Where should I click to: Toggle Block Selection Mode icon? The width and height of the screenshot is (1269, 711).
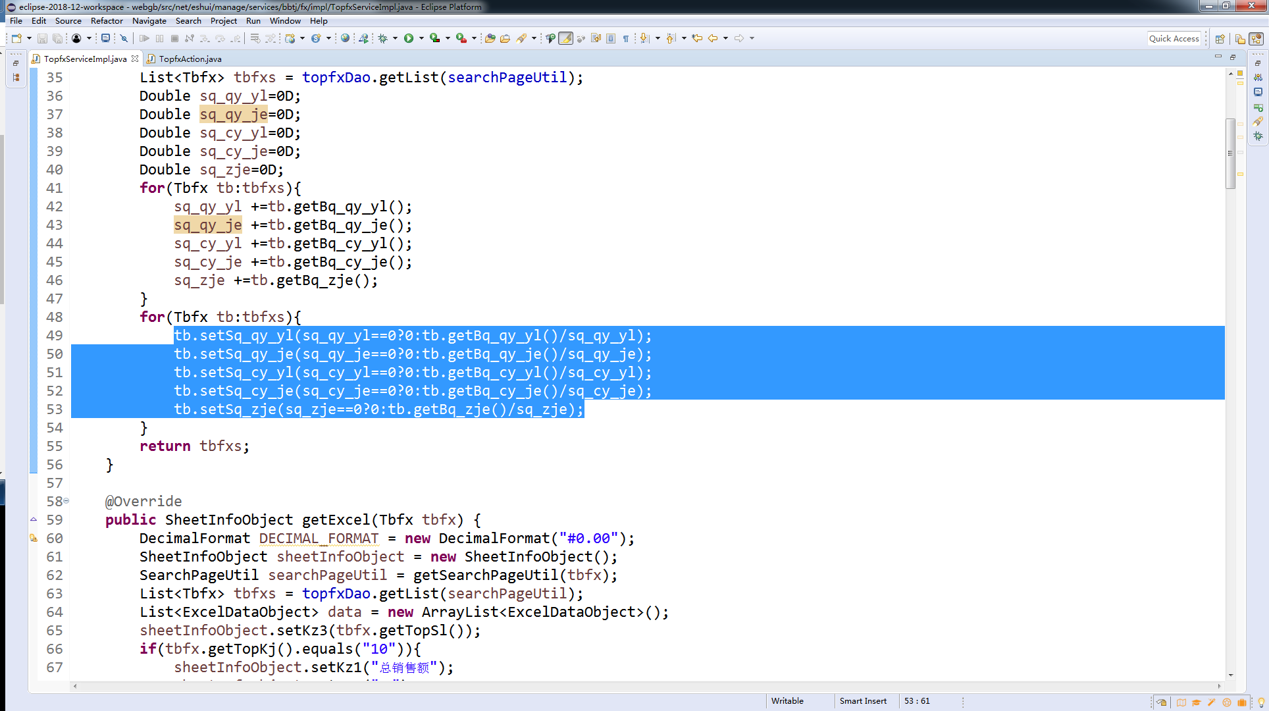click(x=611, y=38)
